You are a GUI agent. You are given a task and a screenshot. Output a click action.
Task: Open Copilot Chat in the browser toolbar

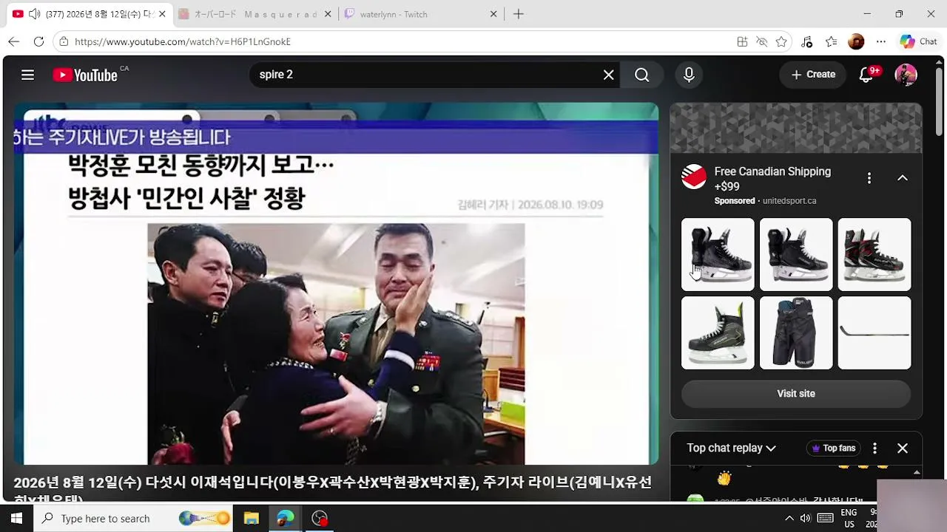919,41
